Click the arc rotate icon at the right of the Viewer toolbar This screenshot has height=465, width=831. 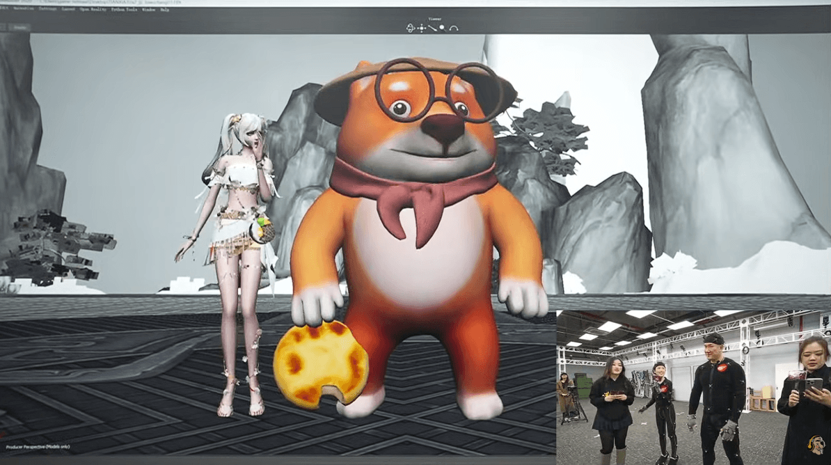[453, 28]
